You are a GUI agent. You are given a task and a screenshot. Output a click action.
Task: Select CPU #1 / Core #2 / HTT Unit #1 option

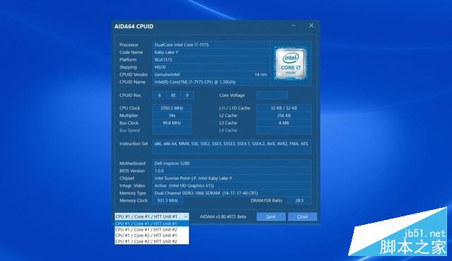(x=152, y=236)
